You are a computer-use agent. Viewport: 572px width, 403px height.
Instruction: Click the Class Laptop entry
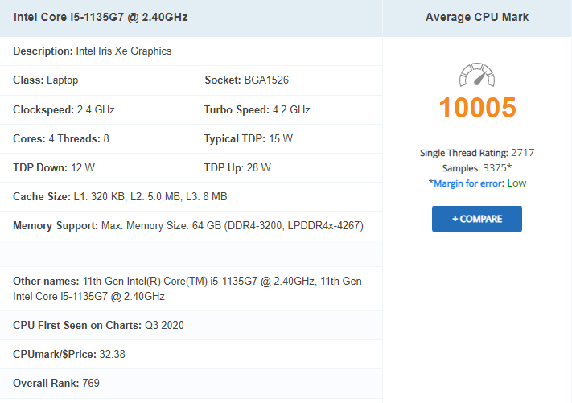pos(46,80)
